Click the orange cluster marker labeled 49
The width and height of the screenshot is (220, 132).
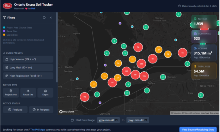[x=118, y=78]
